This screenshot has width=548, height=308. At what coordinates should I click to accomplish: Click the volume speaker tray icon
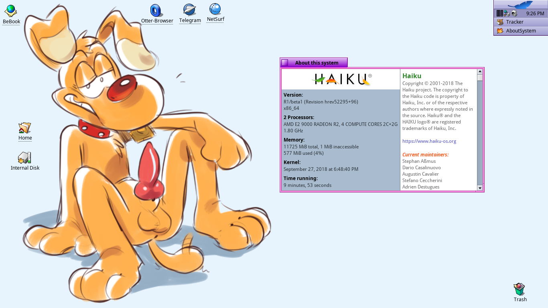click(x=514, y=13)
